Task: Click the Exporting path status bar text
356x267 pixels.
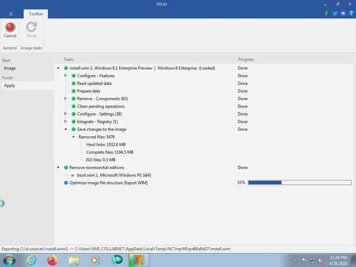Action: point(116,249)
